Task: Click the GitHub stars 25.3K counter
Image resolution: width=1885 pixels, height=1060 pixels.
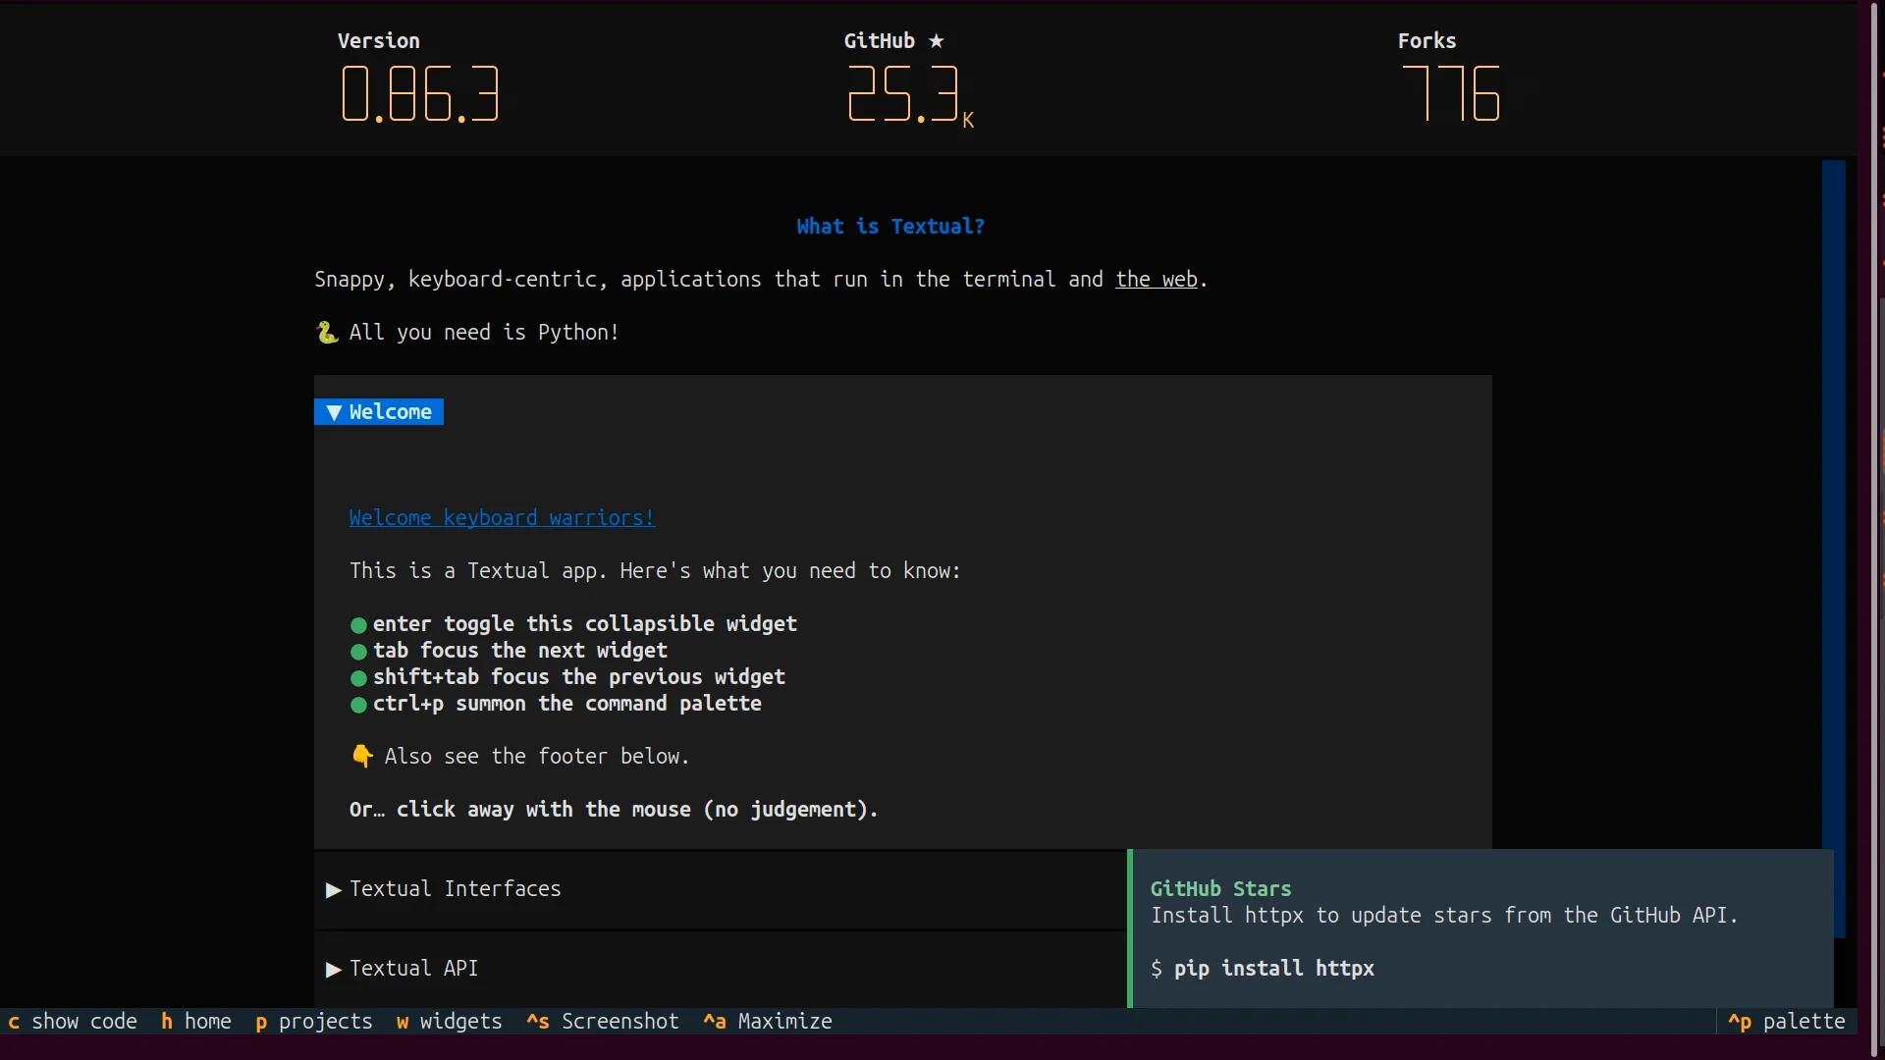Action: click(x=910, y=95)
